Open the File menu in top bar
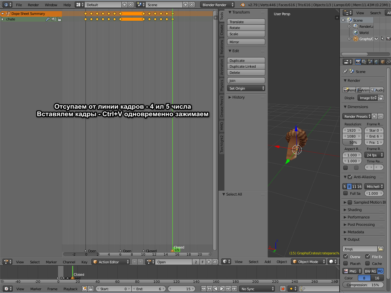 (19, 5)
